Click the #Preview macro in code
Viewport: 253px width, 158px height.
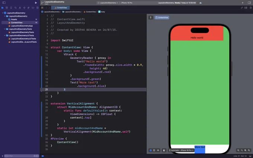click(57, 139)
